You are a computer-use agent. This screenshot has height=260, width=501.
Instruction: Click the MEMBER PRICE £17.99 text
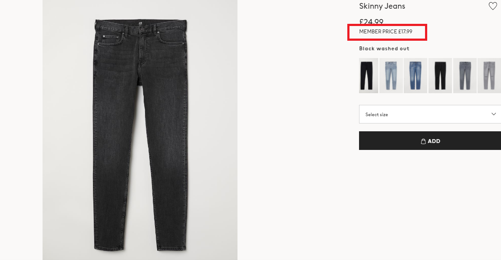[x=386, y=32]
